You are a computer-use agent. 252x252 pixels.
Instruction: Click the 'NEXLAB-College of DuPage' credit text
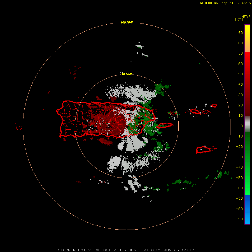tap(224, 3)
